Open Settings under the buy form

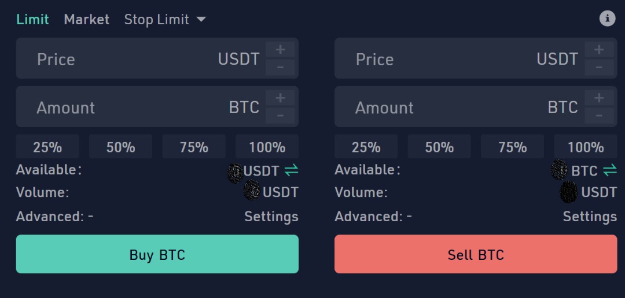click(x=271, y=217)
